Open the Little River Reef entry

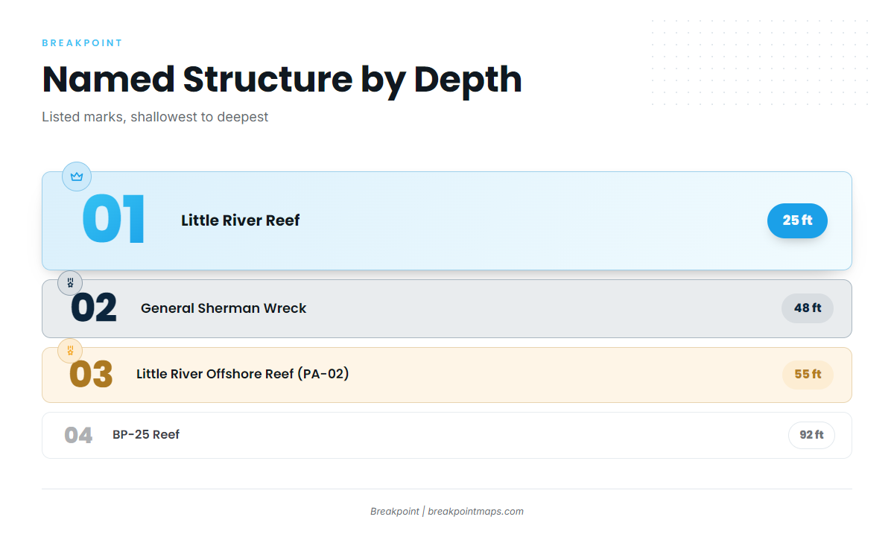pos(447,220)
